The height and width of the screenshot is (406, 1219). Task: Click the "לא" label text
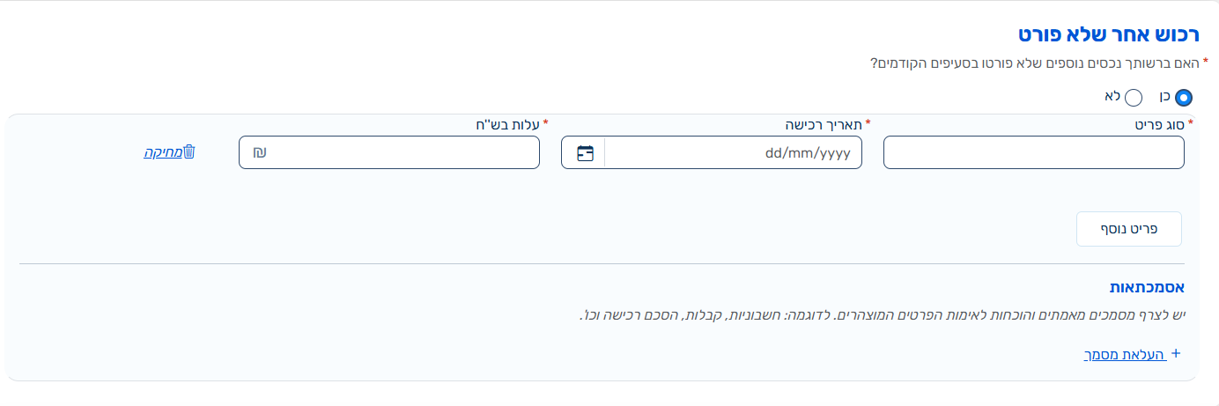point(1112,95)
